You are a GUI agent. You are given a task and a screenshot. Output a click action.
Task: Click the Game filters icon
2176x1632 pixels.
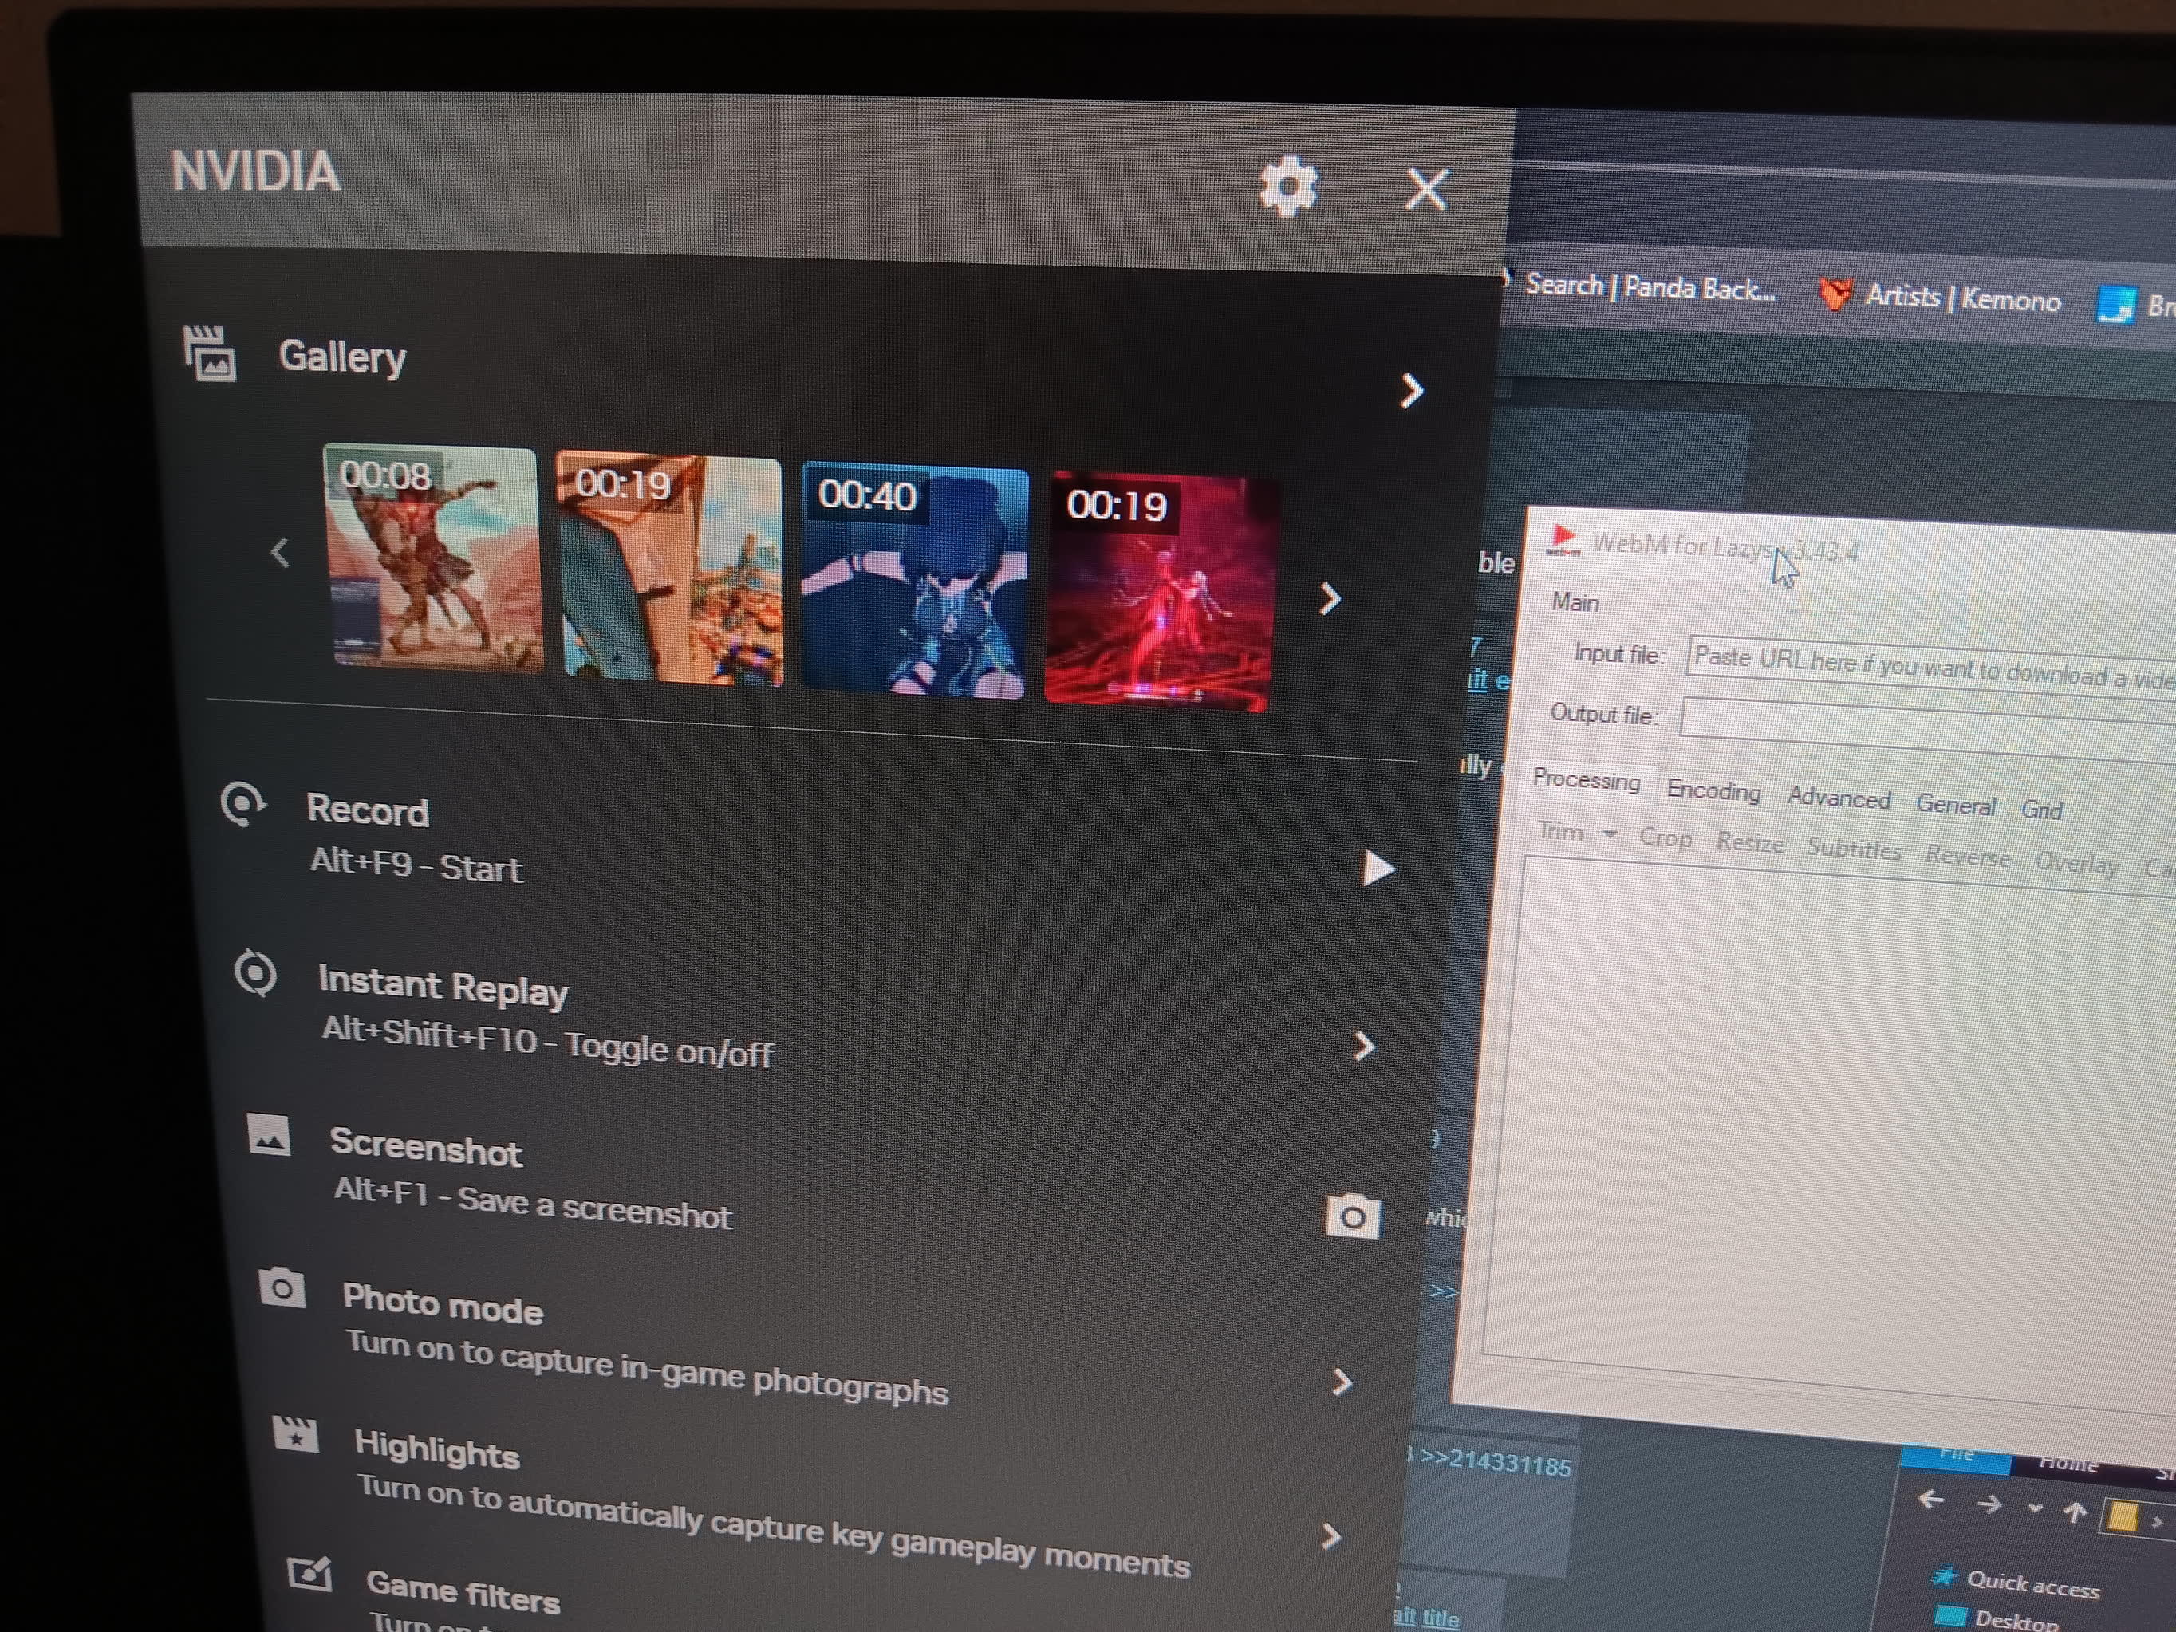coord(309,1574)
